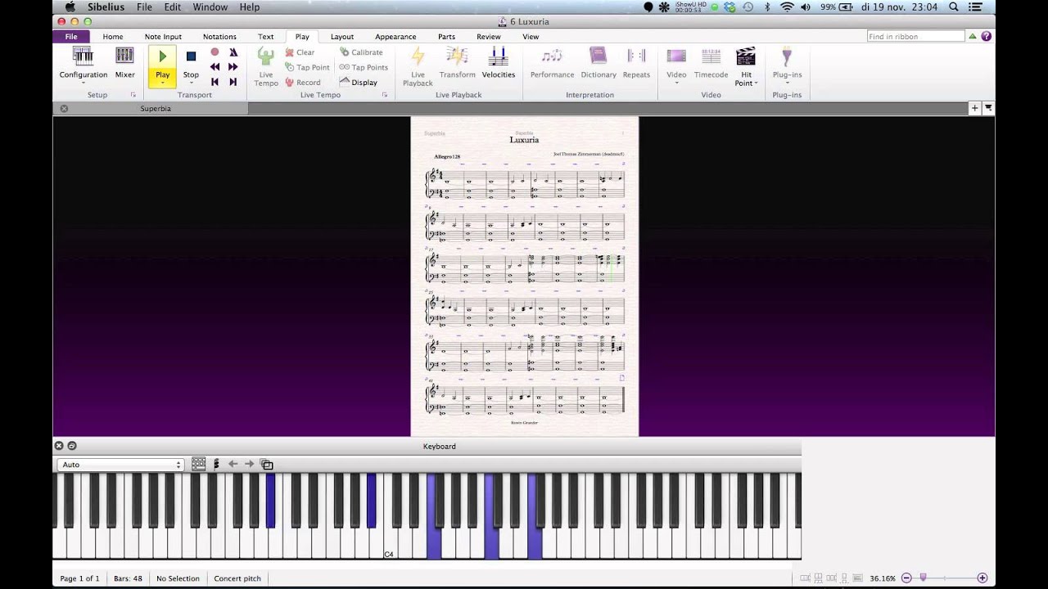Viewport: 1048px width, 589px height.
Task: Switch to the Home ribbon tab
Action: click(x=113, y=37)
